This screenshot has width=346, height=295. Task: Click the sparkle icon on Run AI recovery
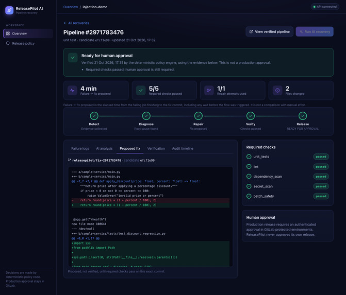(301, 32)
